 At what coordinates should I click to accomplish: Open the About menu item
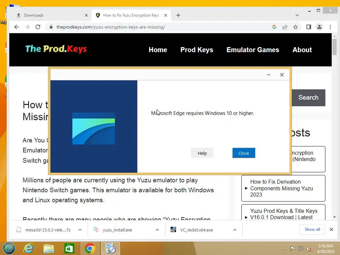pos(302,50)
